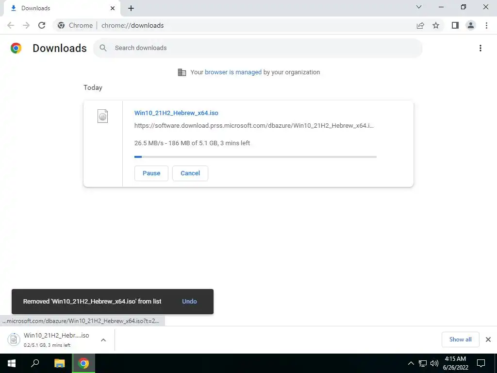Open the clock showing 4:15 AM

click(455, 363)
